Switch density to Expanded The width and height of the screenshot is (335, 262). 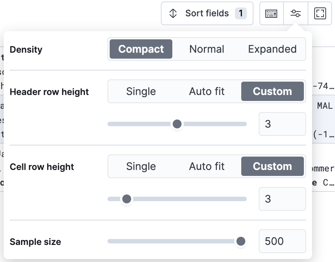click(272, 49)
